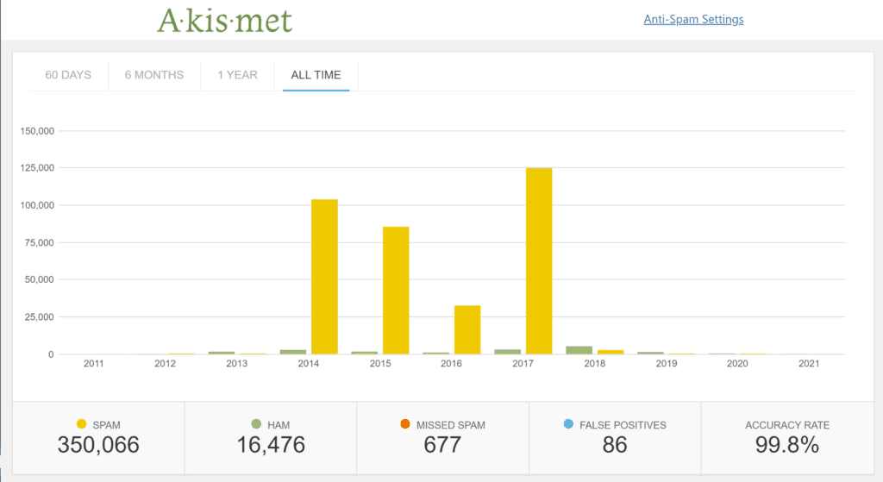The height and width of the screenshot is (482, 883).
Task: Click the 2020 axis label
Action: click(737, 364)
